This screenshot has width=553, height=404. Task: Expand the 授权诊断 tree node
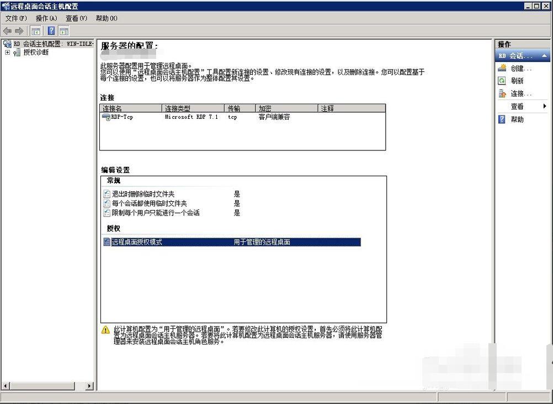[x=7, y=53]
